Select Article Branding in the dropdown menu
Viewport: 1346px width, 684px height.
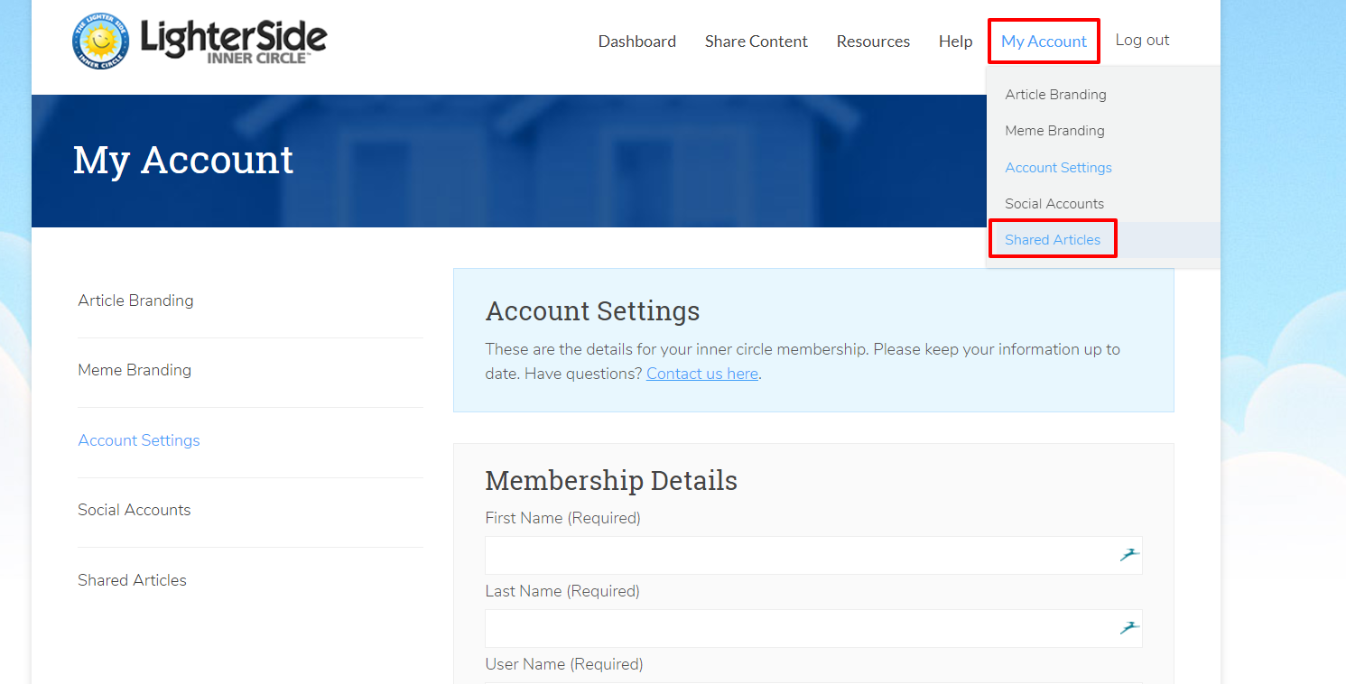(x=1055, y=95)
